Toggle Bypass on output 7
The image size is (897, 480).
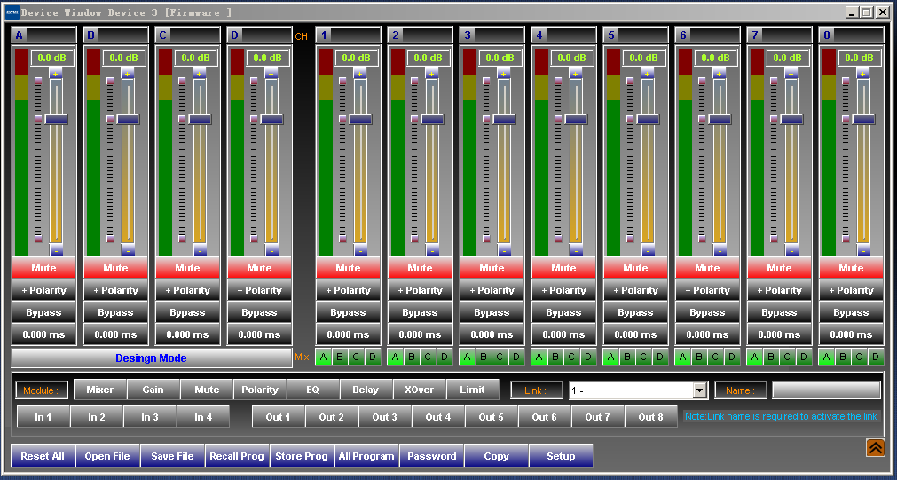click(779, 312)
